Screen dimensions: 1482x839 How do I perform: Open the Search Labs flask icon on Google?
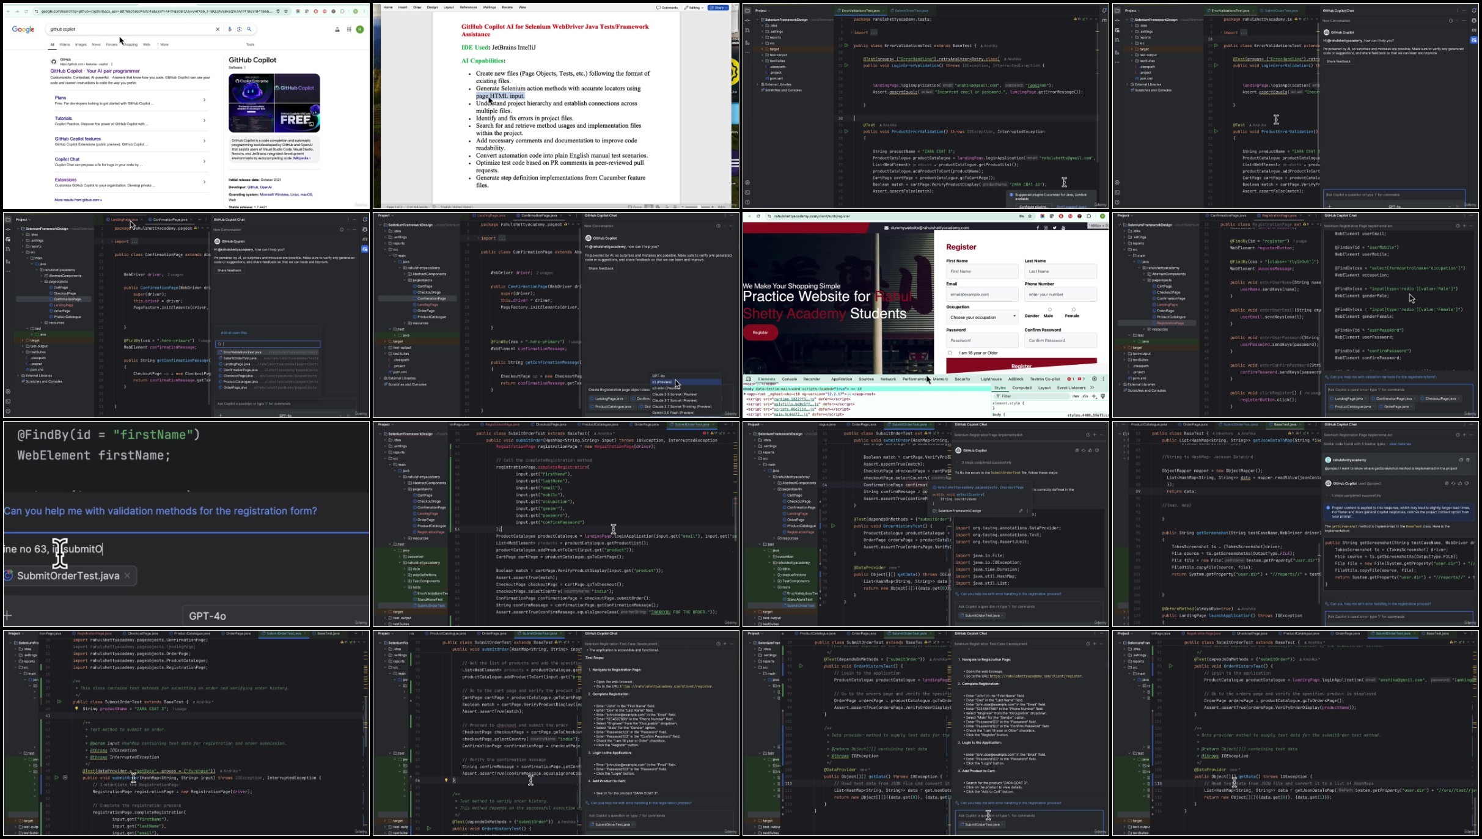pyautogui.click(x=337, y=29)
